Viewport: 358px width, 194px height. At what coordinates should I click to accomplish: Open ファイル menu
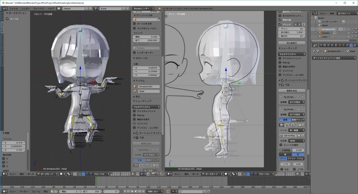click(14, 8)
